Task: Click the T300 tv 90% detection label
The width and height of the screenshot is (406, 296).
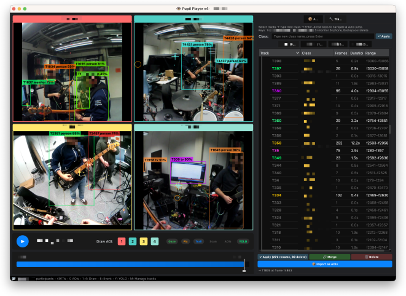Action: coord(182,159)
